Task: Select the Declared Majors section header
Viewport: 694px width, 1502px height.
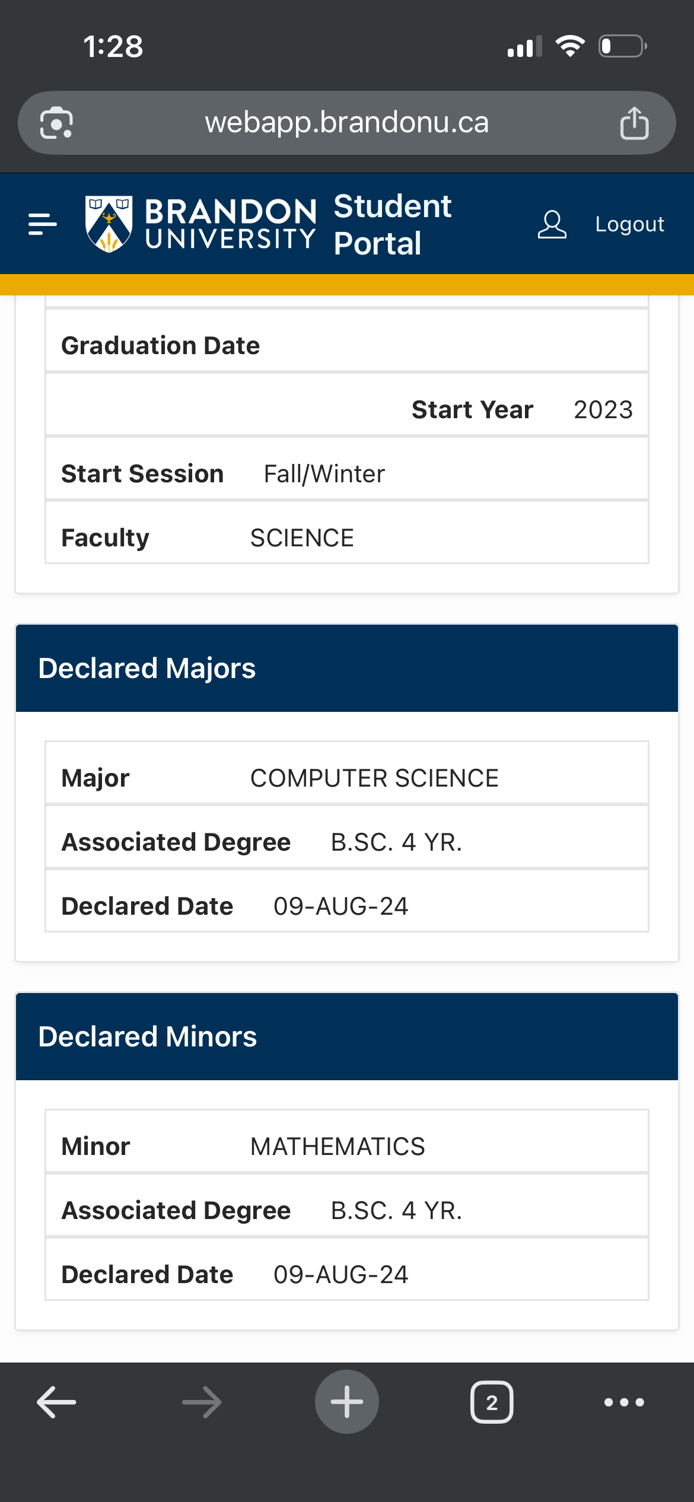Action: pyautogui.click(x=346, y=668)
